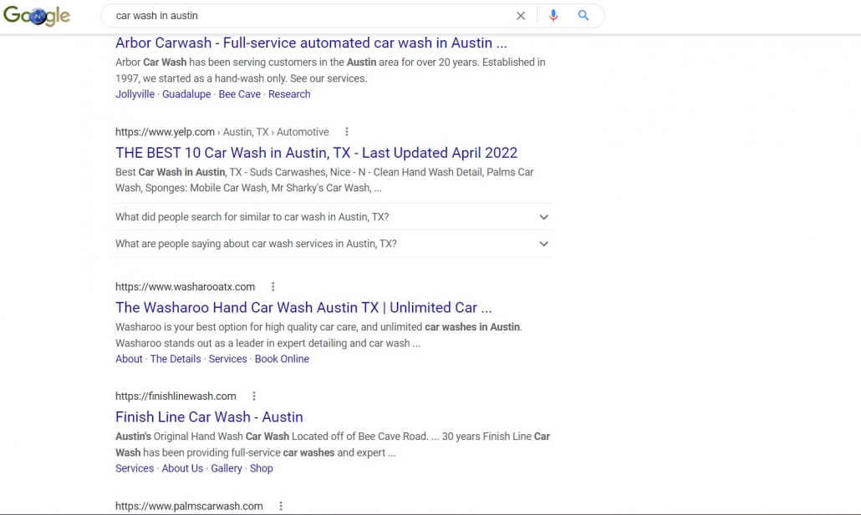Open the three-dot menu next to finishlinewash.com
Image resolution: width=861 pixels, height=515 pixels.
click(x=253, y=396)
